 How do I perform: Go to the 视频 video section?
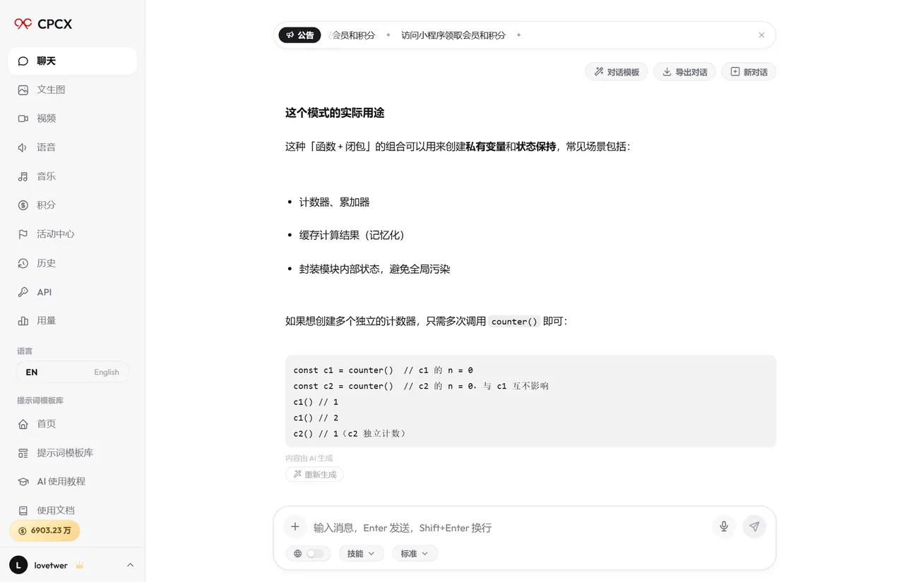[72, 119]
